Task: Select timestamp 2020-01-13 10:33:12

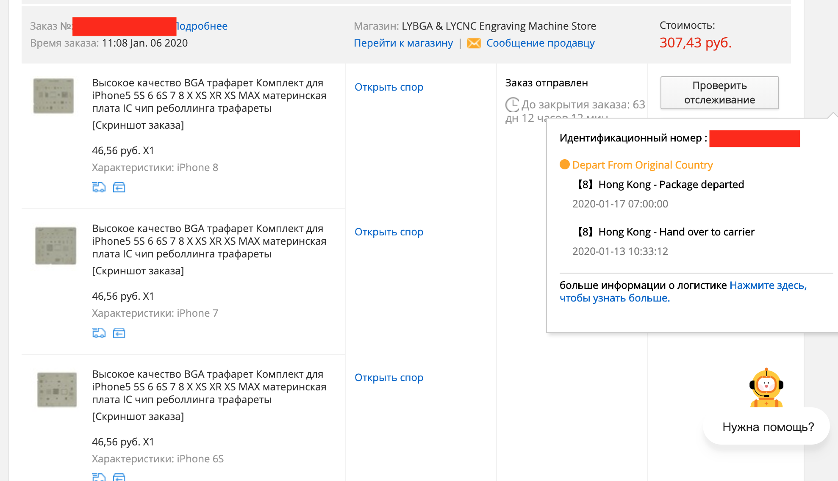Action: point(620,252)
